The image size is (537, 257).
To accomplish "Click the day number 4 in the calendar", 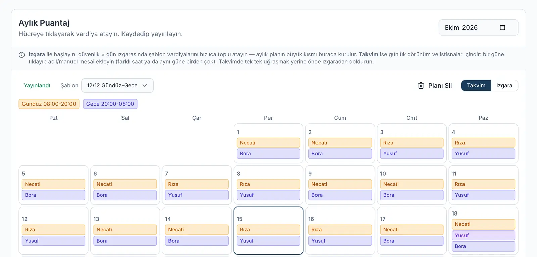I will (x=453, y=132).
